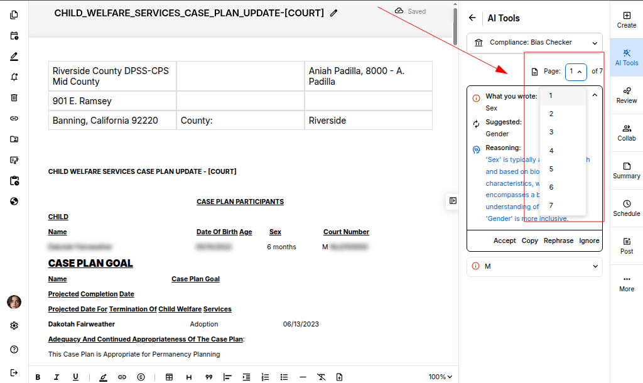Click the help question mark icon

coord(14,349)
